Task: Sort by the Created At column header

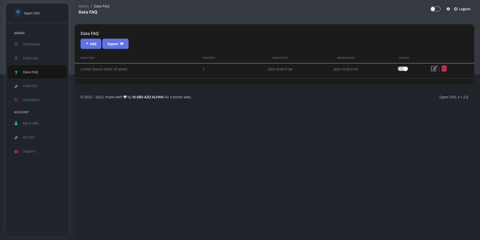Action: 280,58
